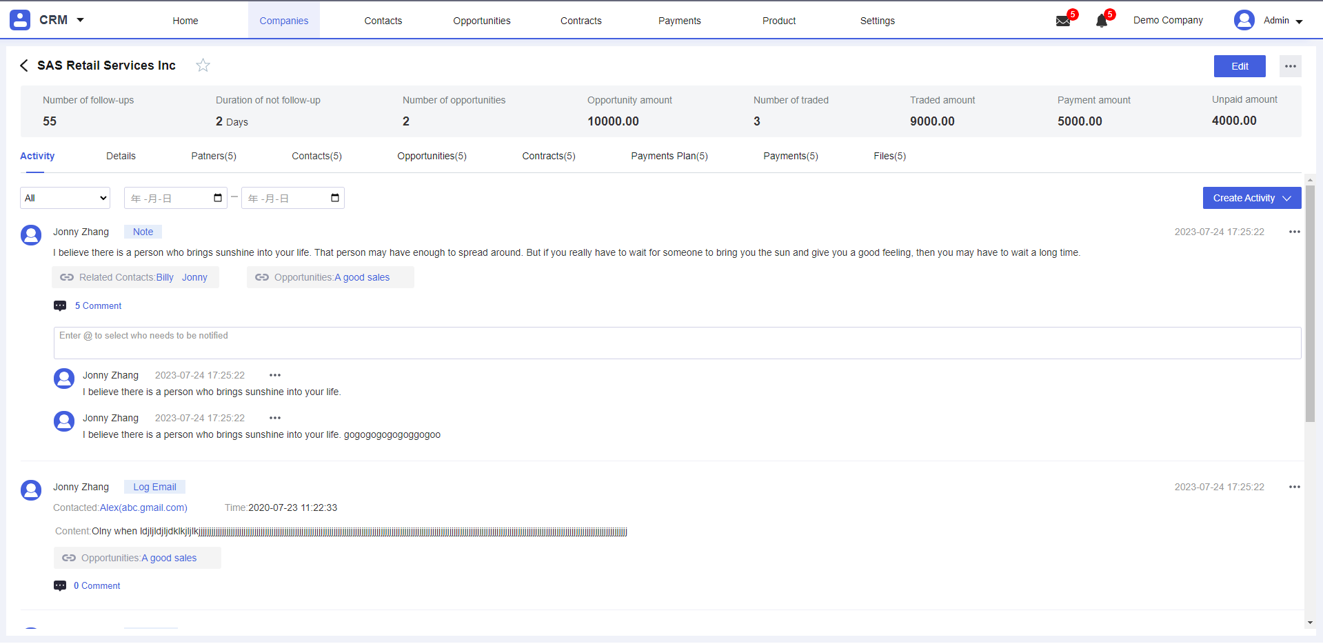This screenshot has height=644, width=1323.
Task: Open the All activity type filter
Action: [65, 198]
